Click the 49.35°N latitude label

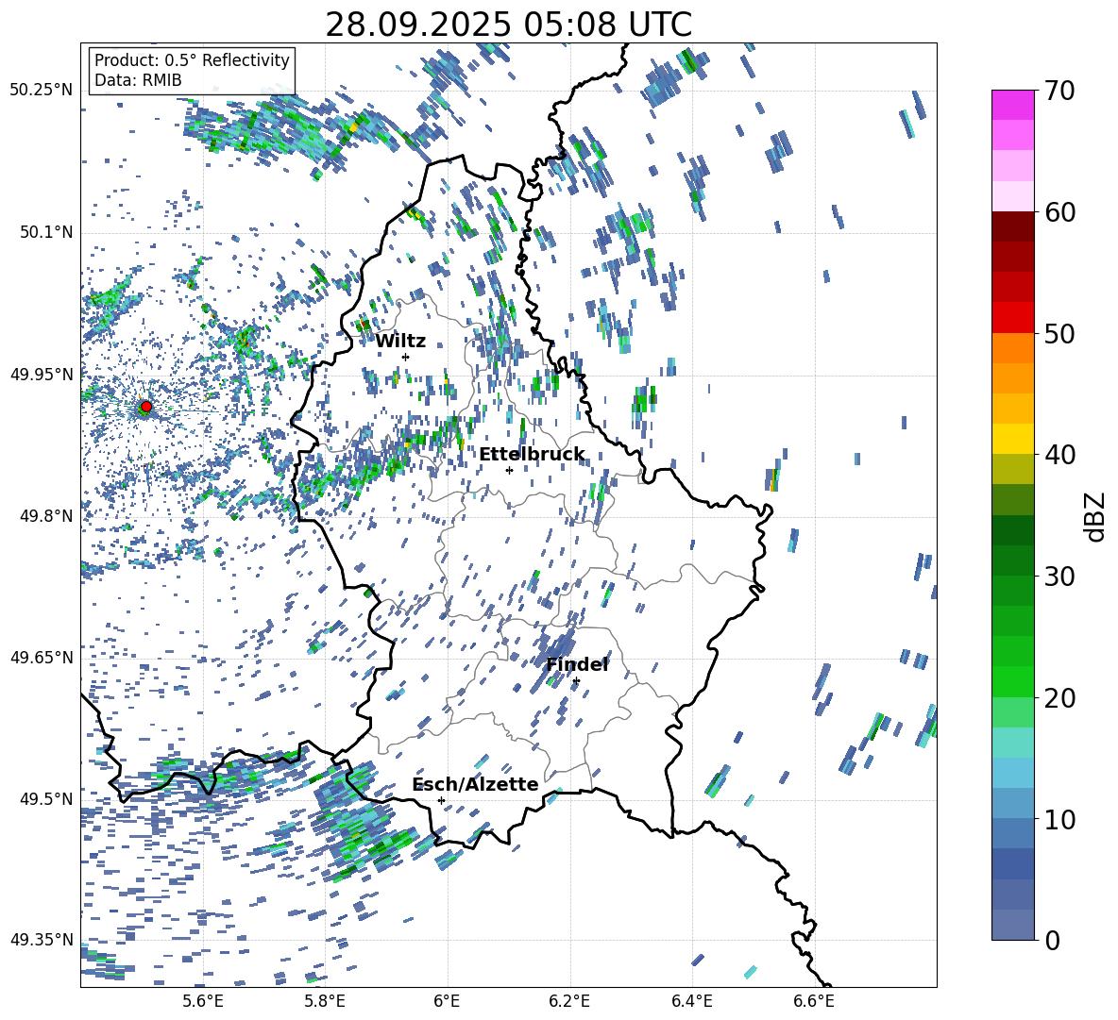42,940
